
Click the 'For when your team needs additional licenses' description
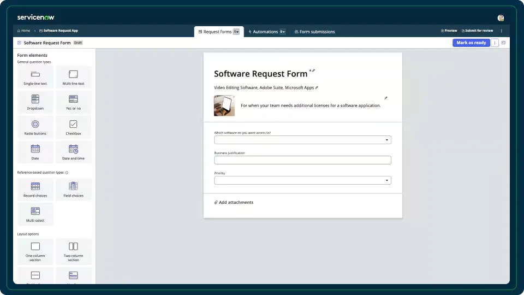pyautogui.click(x=311, y=105)
